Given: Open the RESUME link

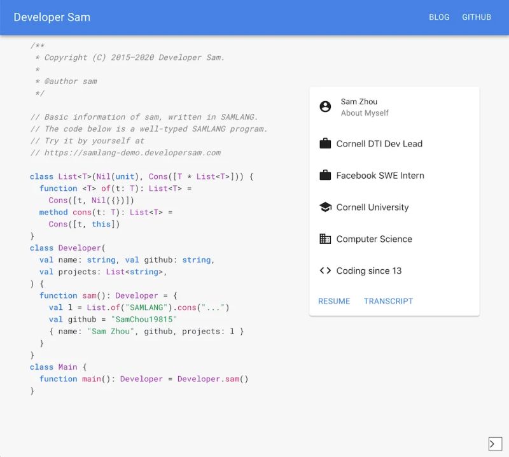Looking at the screenshot, I should 334,301.
